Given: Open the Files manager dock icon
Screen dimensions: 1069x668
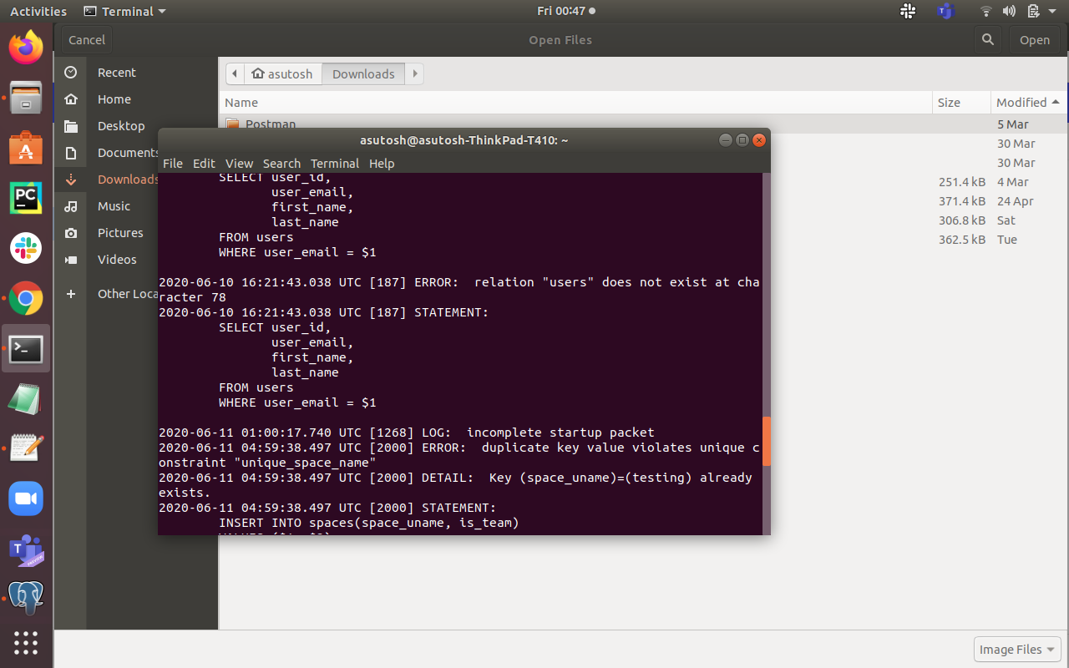Looking at the screenshot, I should coord(26,99).
